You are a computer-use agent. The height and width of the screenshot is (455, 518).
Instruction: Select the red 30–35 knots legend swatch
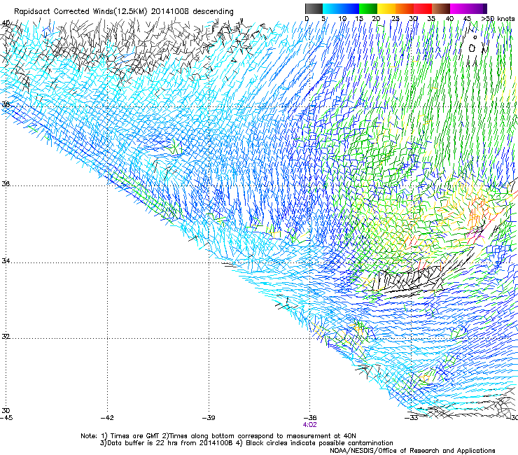tap(423, 8)
